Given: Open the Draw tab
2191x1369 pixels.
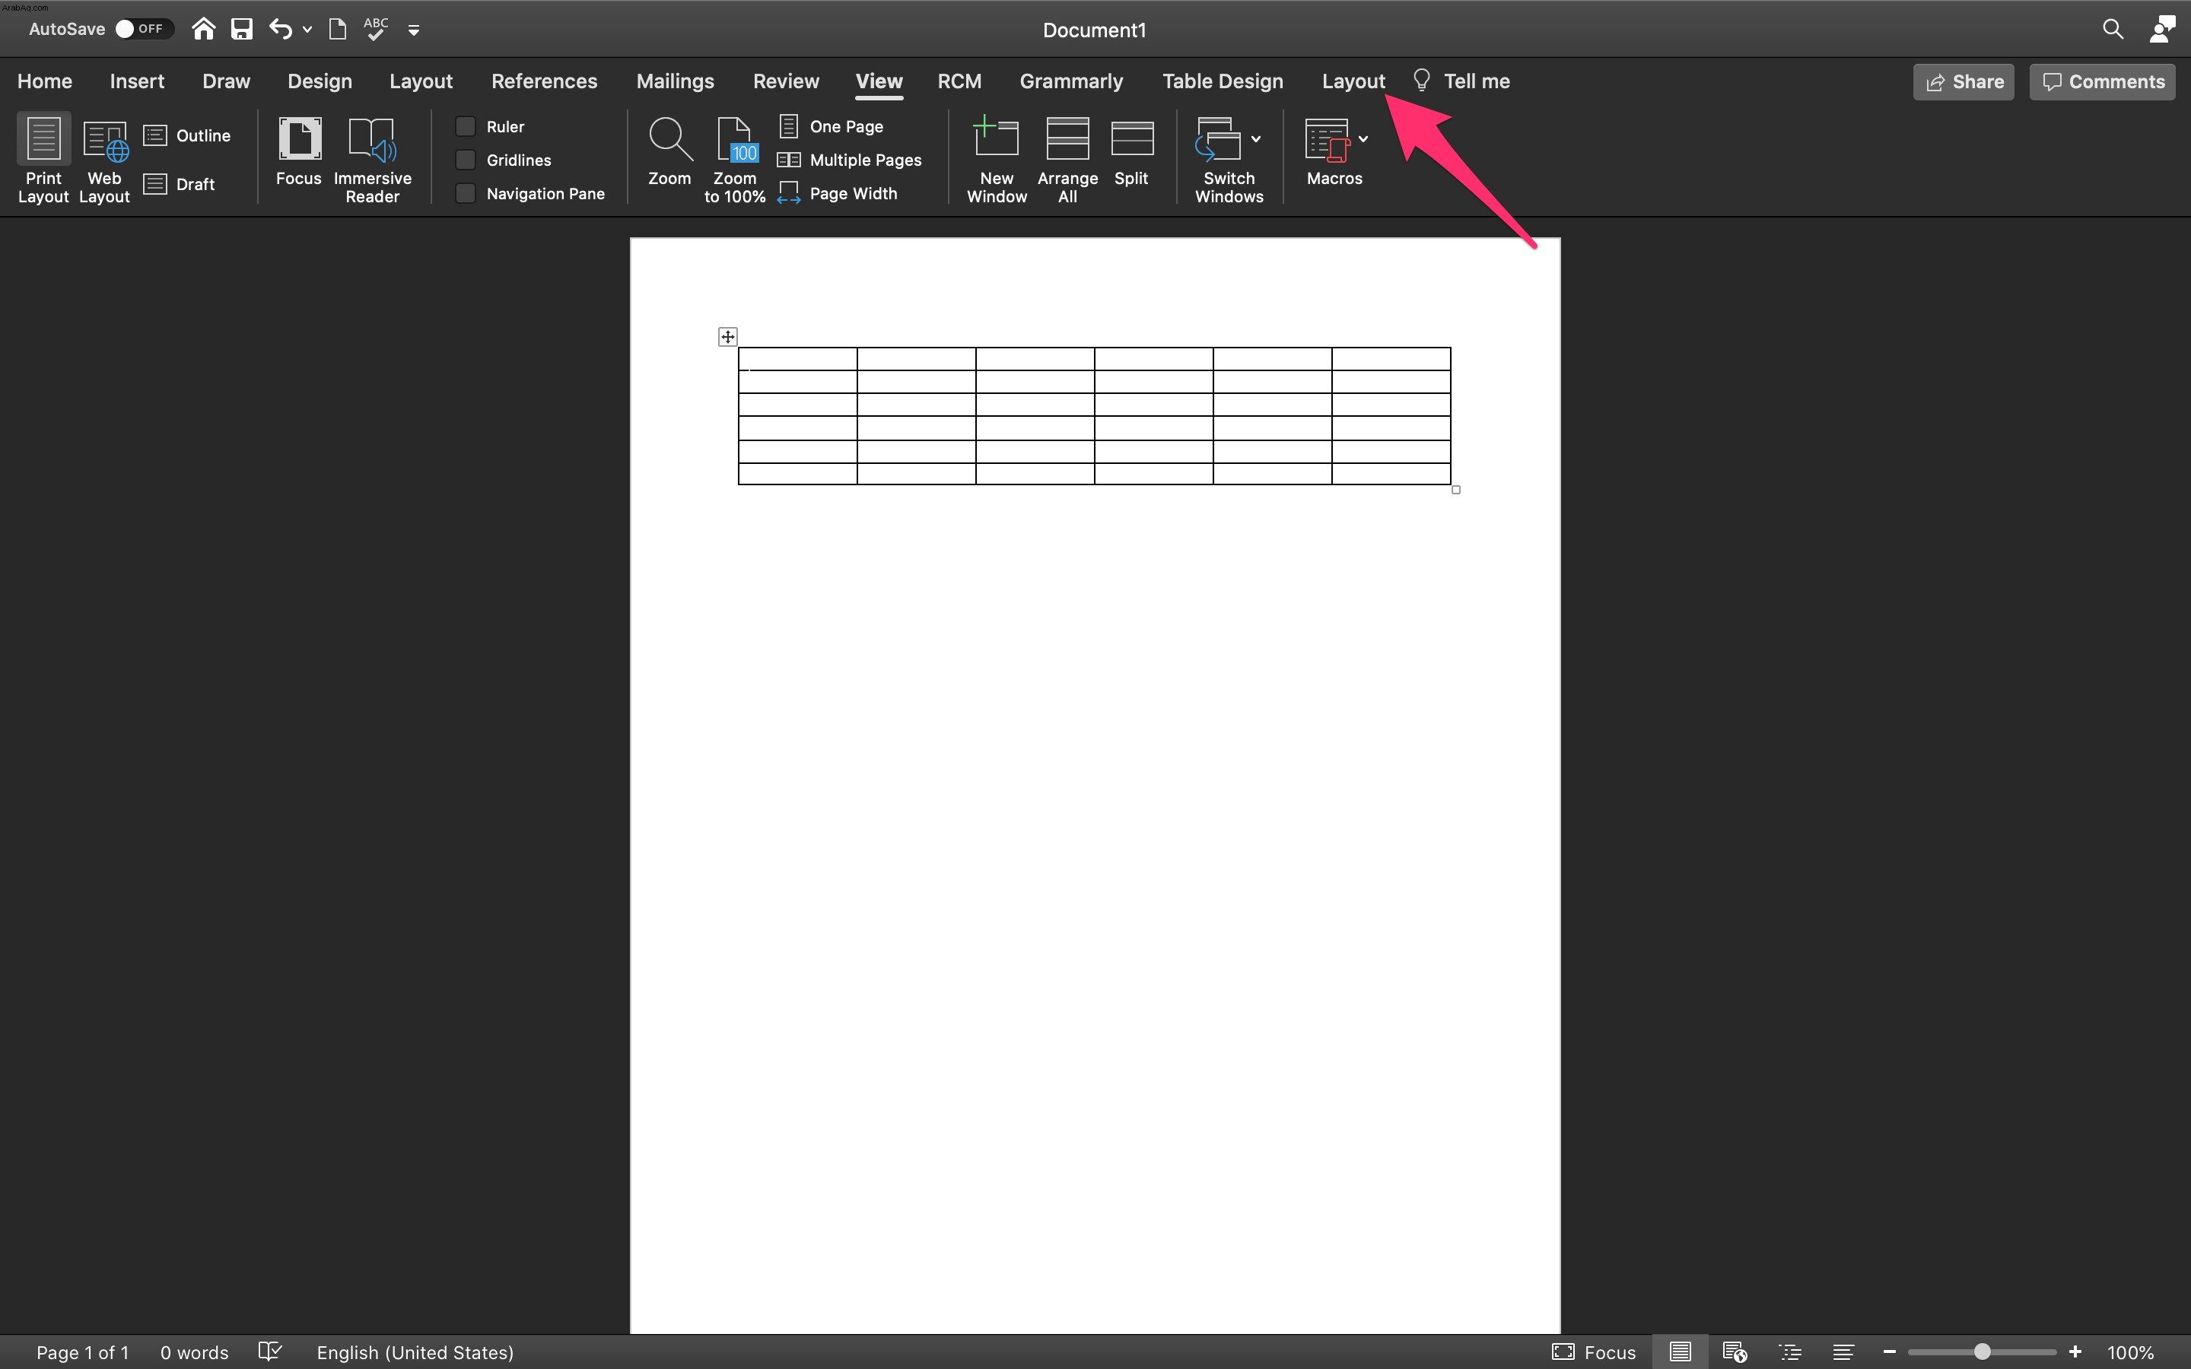Looking at the screenshot, I should (227, 81).
